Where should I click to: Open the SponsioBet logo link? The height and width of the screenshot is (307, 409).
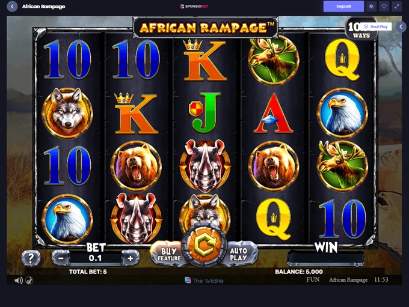coord(194,6)
